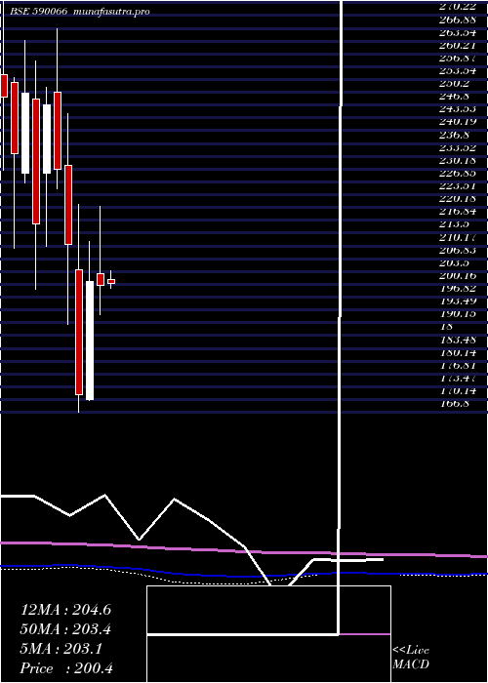The image size is (488, 683).
Task: Click the tall white candle body bottoming near 170
Action: point(90,341)
